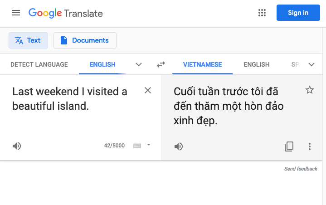This screenshot has height=205, width=326.
Task: Open the Send feedback link
Action: 301,169
